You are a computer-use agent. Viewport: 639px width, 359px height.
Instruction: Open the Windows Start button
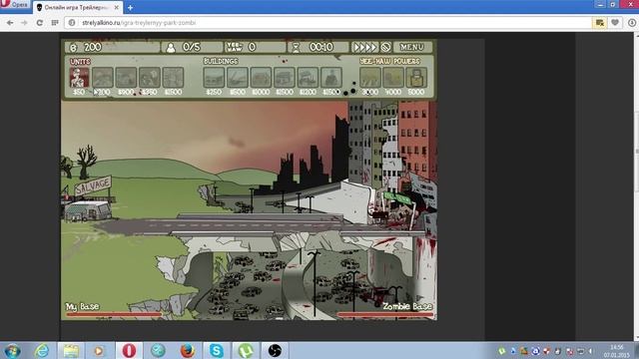12,350
